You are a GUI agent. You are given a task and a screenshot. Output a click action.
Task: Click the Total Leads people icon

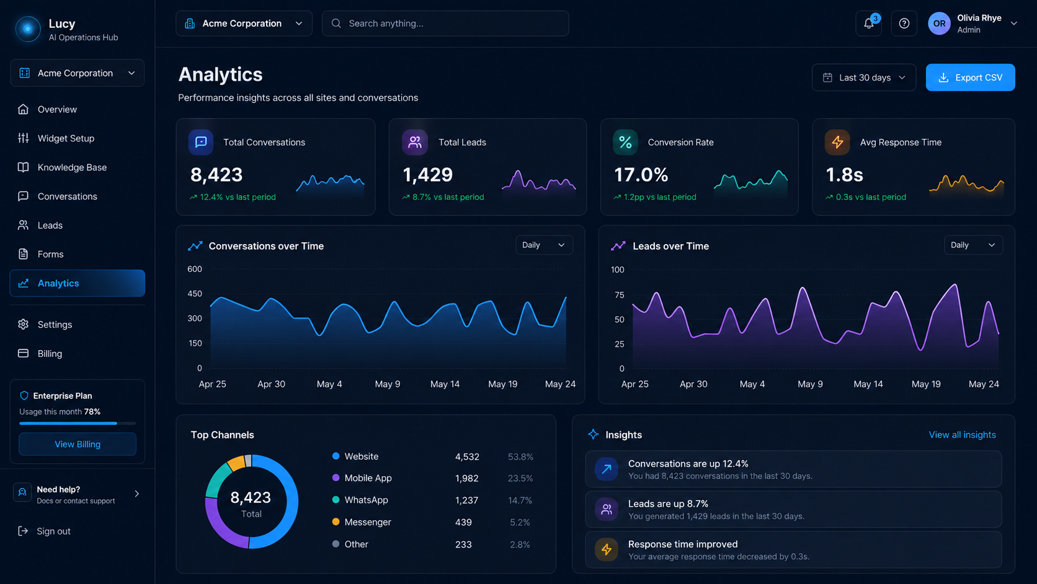pyautogui.click(x=415, y=142)
